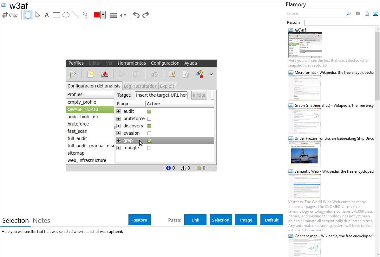
Task: Click the w3af wizard toolbar icon
Action: click(x=73, y=74)
